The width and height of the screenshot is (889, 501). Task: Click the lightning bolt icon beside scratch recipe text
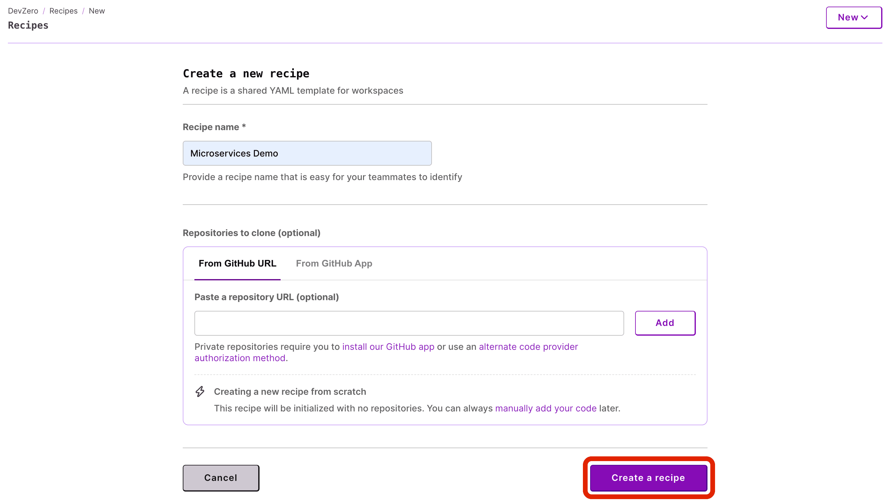pos(200,392)
